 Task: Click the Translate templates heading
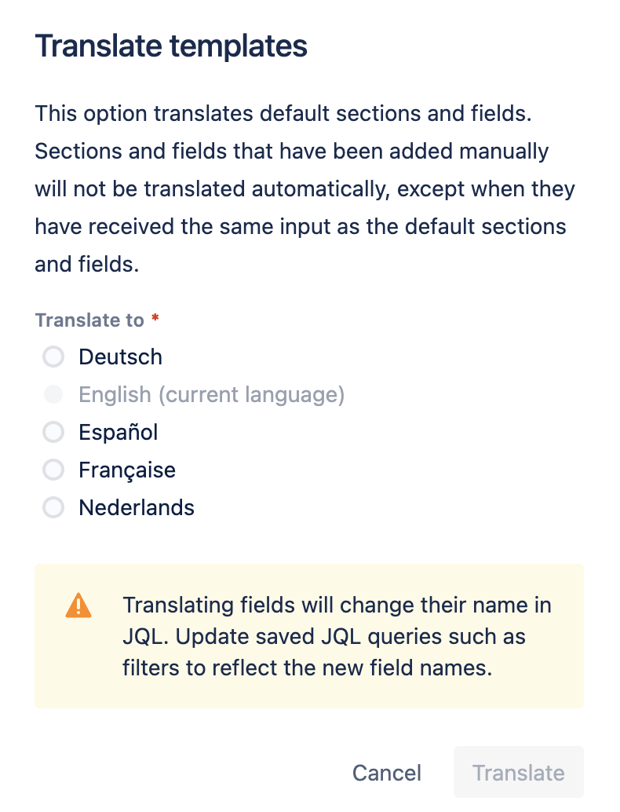(x=171, y=46)
